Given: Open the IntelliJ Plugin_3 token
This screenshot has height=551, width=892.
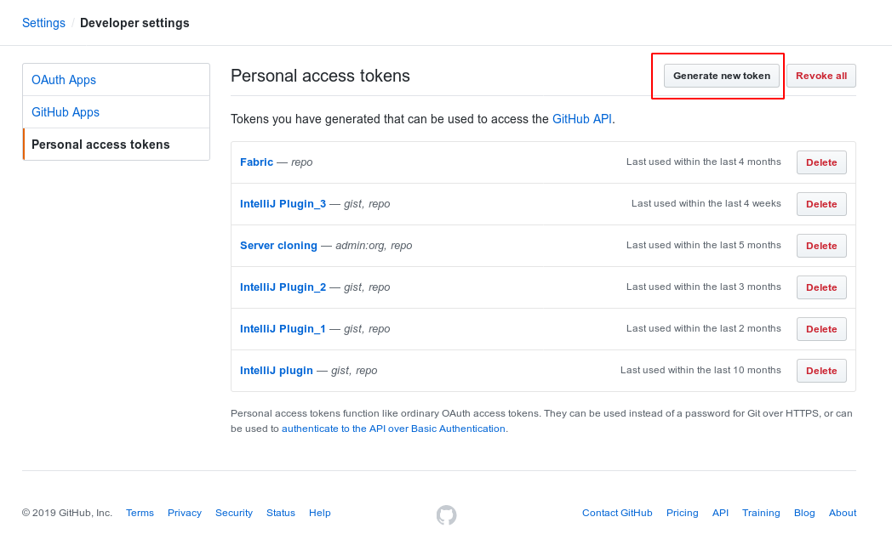Looking at the screenshot, I should point(283,203).
